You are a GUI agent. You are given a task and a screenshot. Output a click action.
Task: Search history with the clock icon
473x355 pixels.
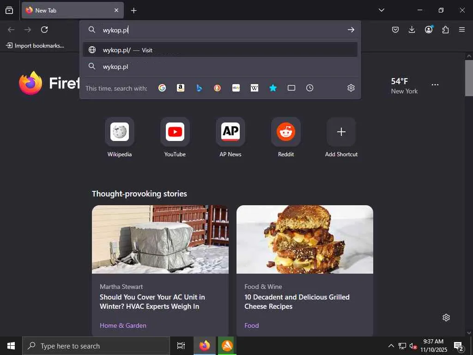click(310, 88)
